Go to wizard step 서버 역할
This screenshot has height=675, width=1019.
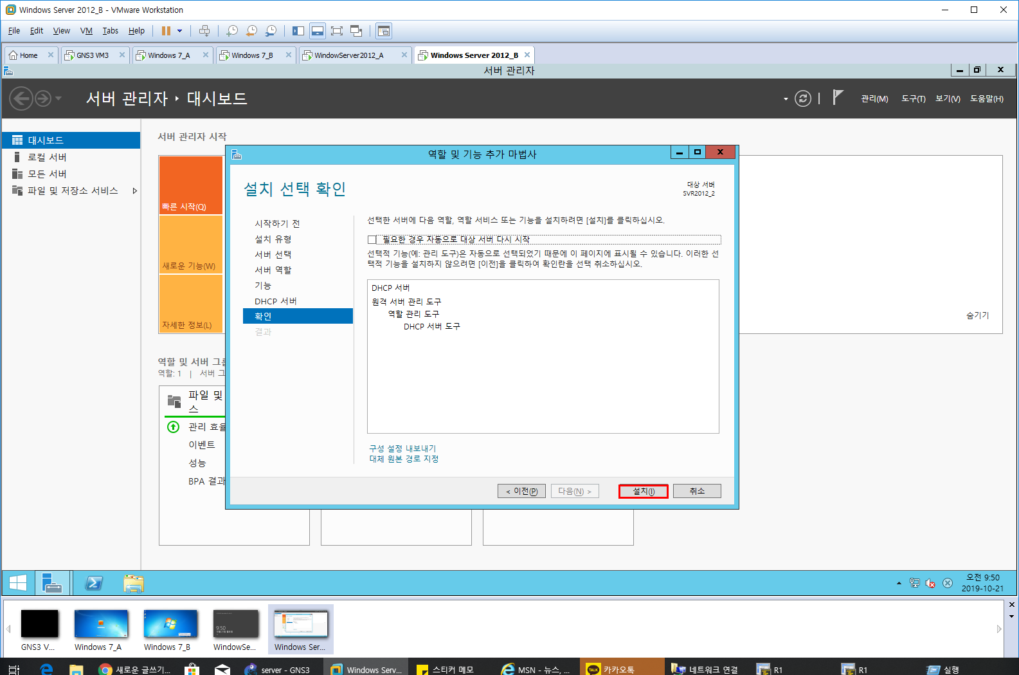tap(273, 270)
